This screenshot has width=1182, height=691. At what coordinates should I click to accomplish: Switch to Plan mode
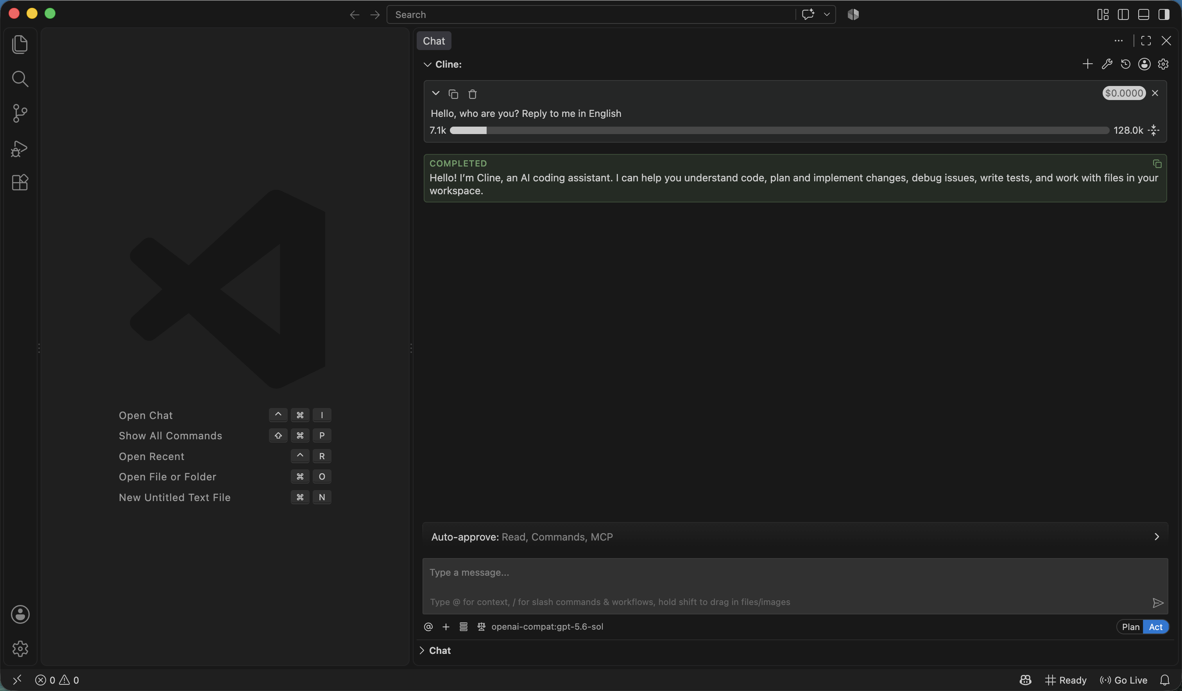point(1130,627)
